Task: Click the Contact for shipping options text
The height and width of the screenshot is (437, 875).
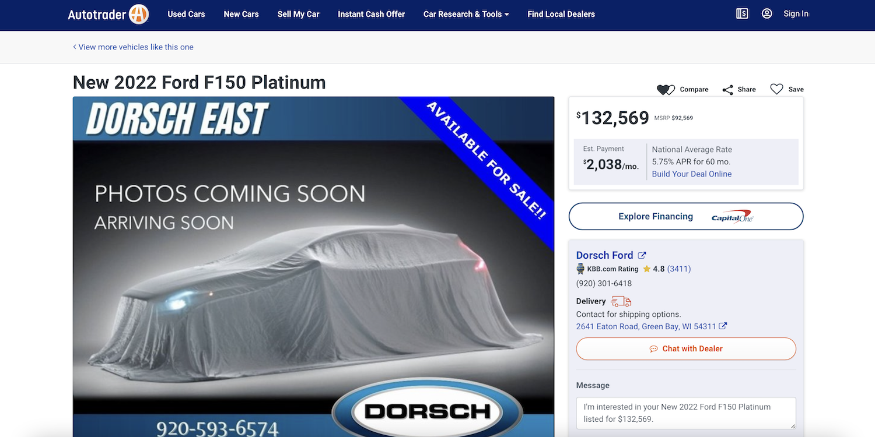Action: click(629, 315)
